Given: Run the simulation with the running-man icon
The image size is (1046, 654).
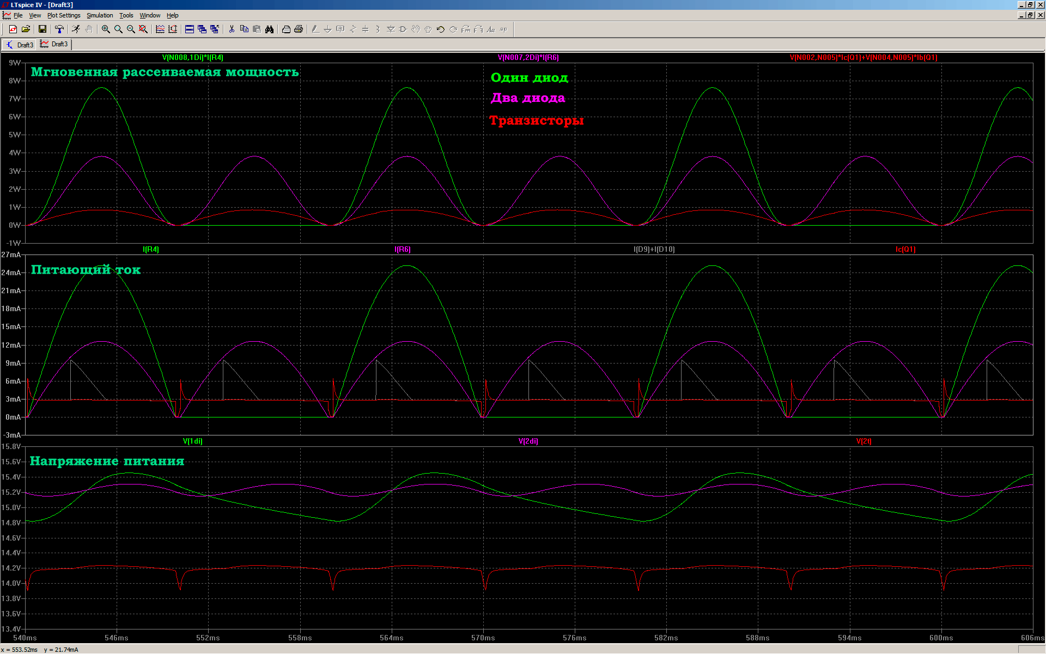Looking at the screenshot, I should 76,29.
